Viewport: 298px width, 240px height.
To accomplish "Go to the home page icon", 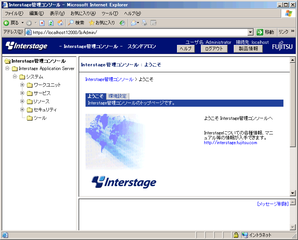I will pyautogui.click(x=60, y=23).
